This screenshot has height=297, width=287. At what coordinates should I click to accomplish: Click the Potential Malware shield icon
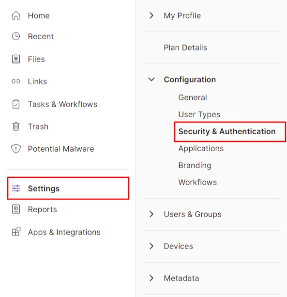(x=16, y=149)
